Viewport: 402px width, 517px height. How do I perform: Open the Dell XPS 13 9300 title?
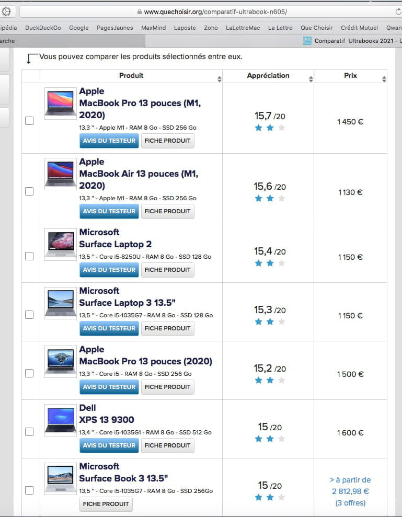(x=107, y=414)
